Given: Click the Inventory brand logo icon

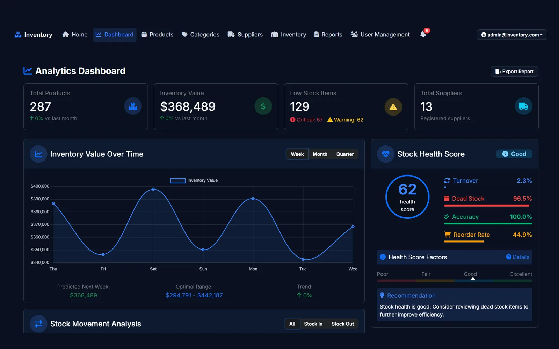Looking at the screenshot, I should [x=18, y=35].
